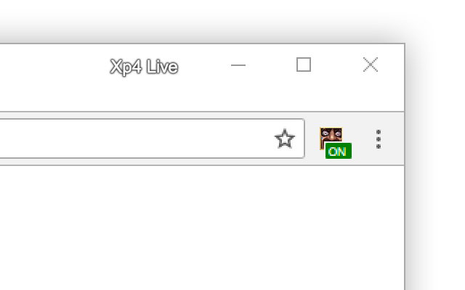465x290 pixels.
Task: Close the browser window
Action: pyautogui.click(x=371, y=65)
